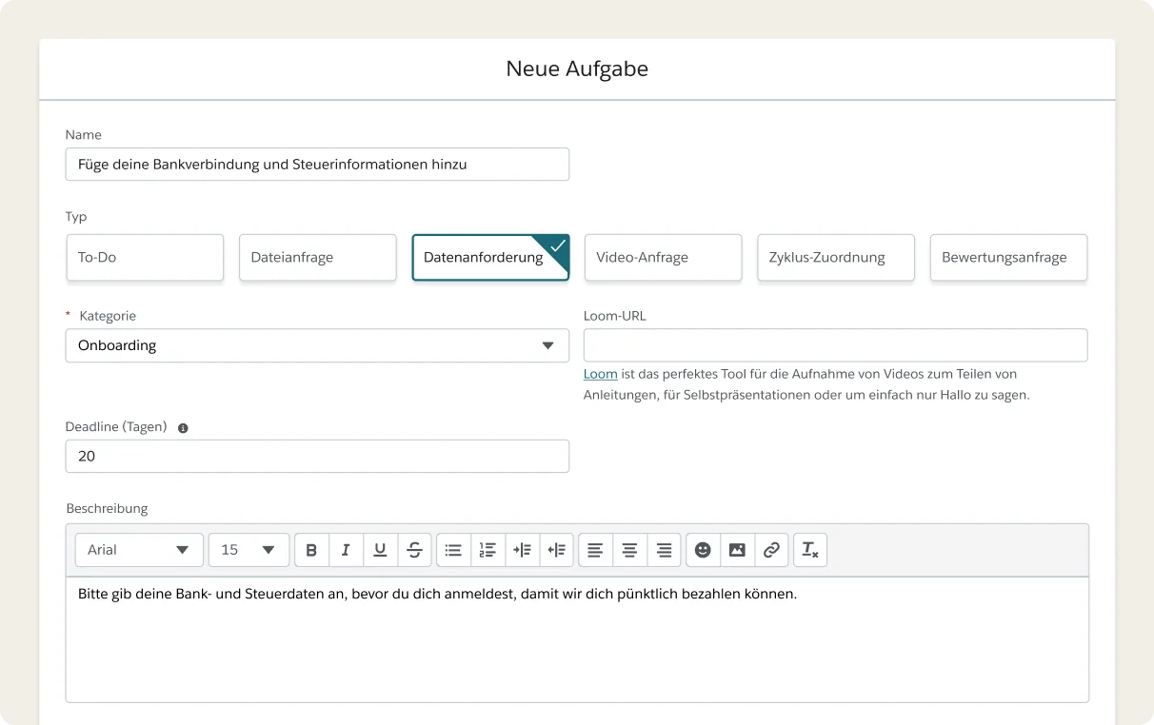The width and height of the screenshot is (1154, 725).
Task: Toggle italic formatting
Action: pos(346,550)
